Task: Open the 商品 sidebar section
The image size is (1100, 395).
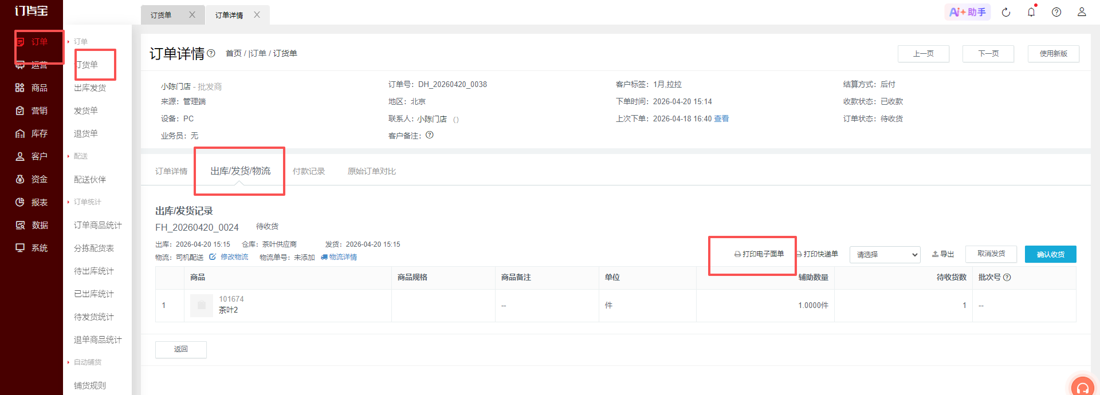Action: (x=32, y=88)
